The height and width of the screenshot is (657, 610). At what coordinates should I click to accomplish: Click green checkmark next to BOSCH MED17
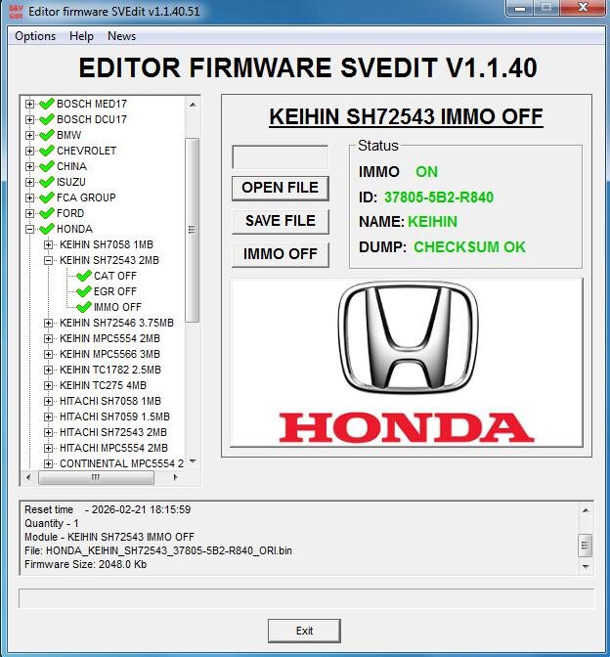pyautogui.click(x=47, y=104)
